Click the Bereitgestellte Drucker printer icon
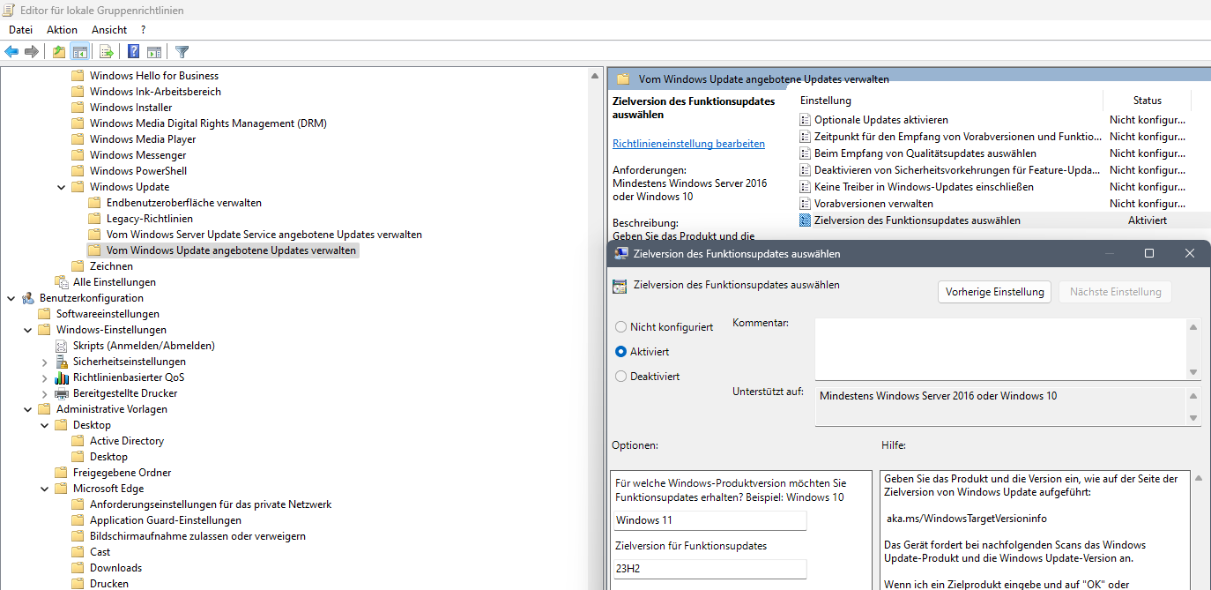 (x=61, y=393)
